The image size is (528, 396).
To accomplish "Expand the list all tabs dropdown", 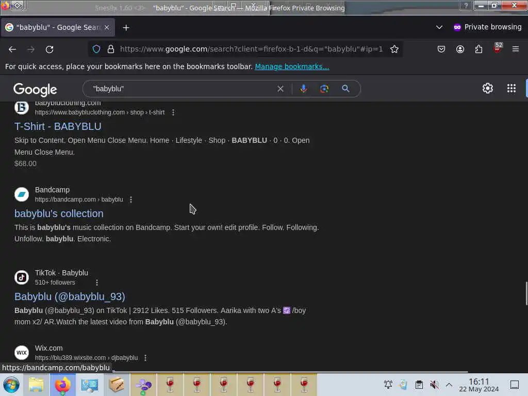I will click(439, 27).
